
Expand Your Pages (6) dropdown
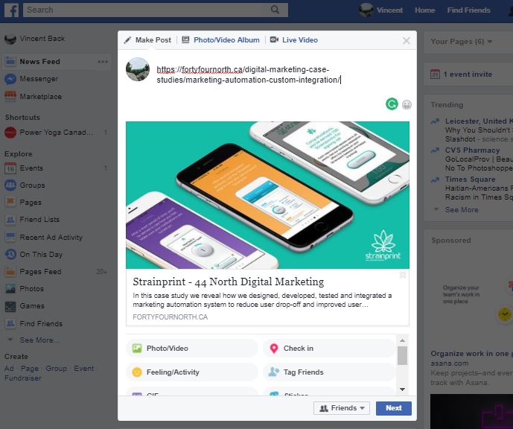click(462, 42)
